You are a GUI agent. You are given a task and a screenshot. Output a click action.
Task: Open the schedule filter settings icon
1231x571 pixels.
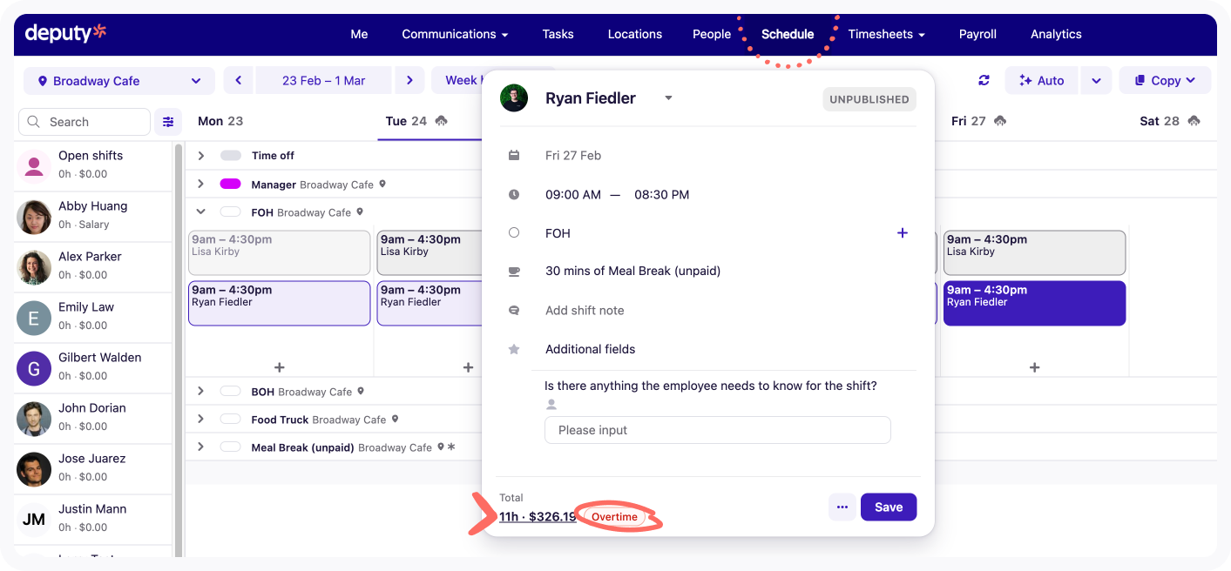(168, 122)
